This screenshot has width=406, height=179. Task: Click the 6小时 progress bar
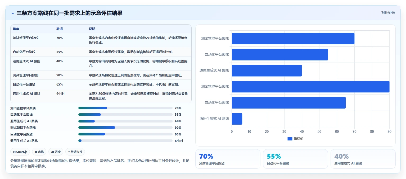tap(125, 141)
